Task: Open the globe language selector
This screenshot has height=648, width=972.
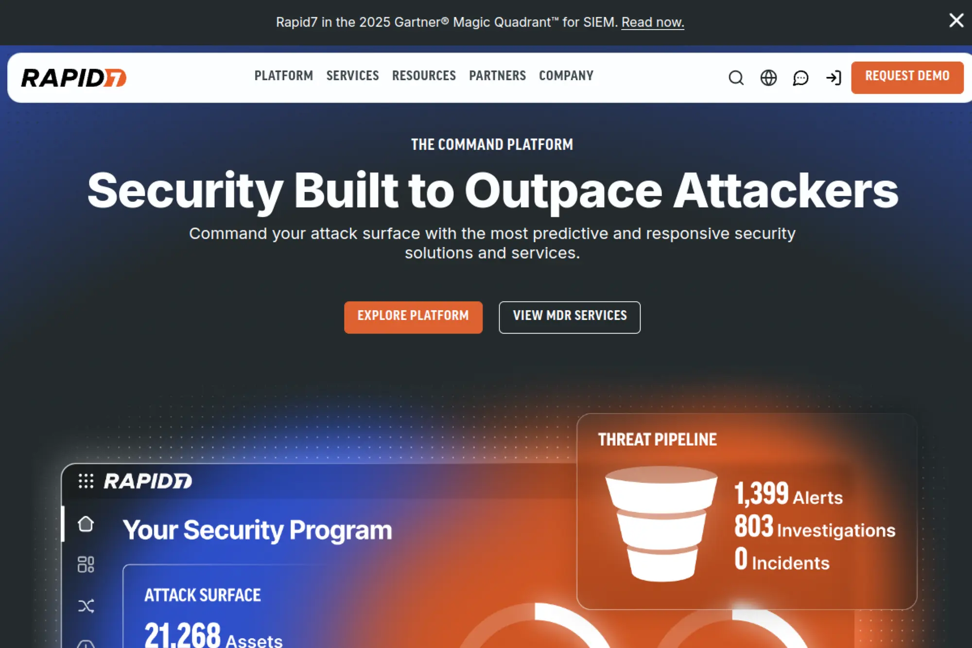Action: point(768,78)
